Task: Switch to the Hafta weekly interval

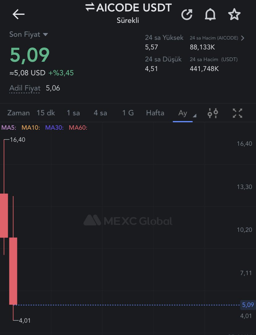Action: pos(155,113)
